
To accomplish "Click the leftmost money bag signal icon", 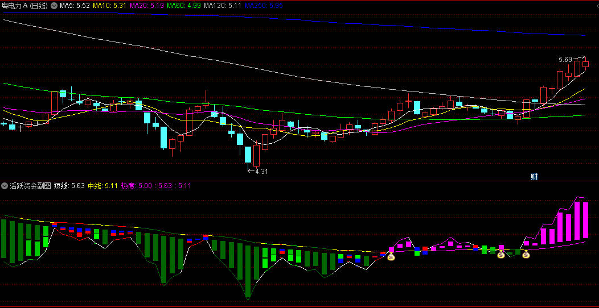I will pos(391,257).
